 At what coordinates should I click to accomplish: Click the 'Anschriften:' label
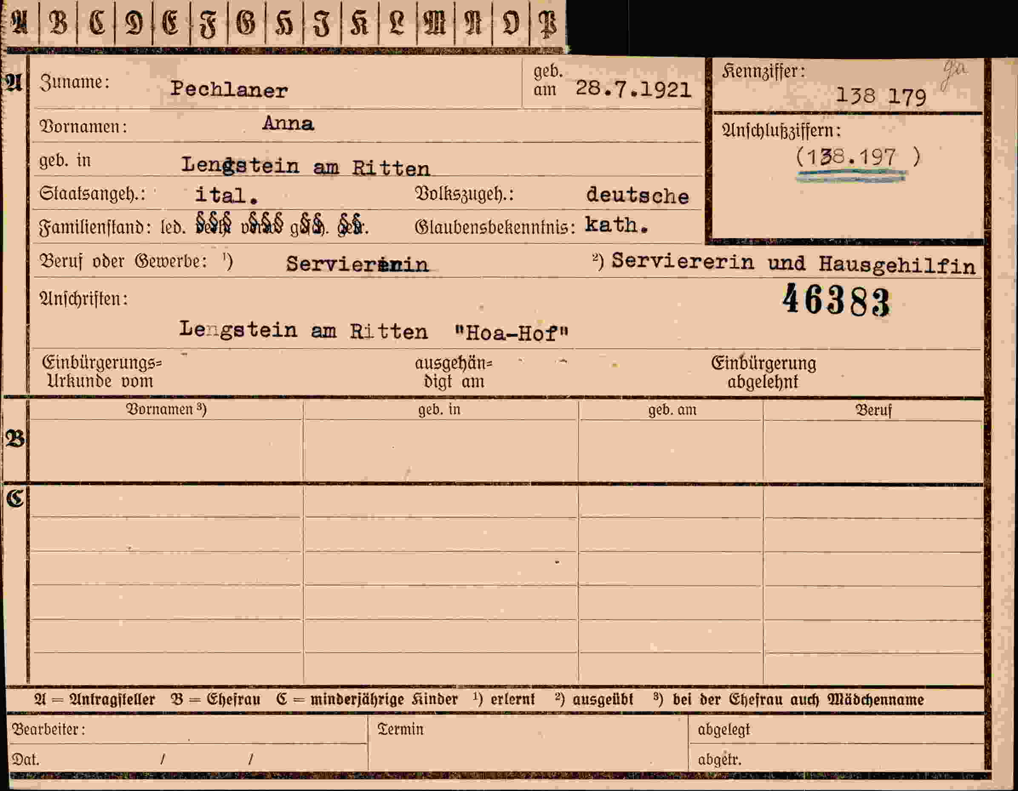point(83,299)
